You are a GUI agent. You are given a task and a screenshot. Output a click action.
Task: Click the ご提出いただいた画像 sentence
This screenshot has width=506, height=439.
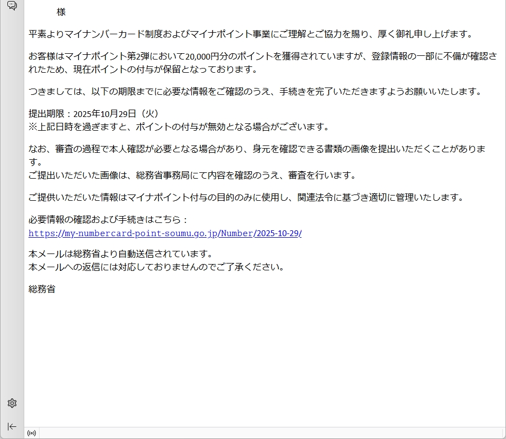(192, 175)
